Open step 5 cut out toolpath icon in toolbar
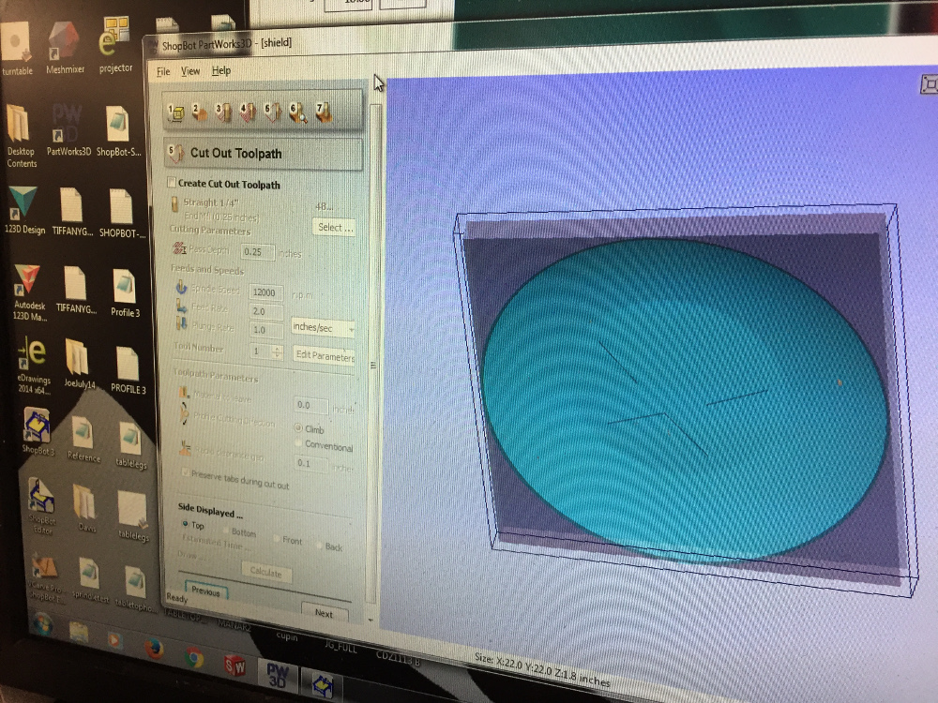 (273, 112)
